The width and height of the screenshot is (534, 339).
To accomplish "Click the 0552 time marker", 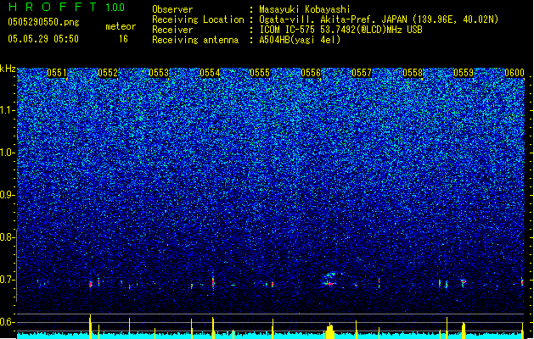I will click(108, 73).
